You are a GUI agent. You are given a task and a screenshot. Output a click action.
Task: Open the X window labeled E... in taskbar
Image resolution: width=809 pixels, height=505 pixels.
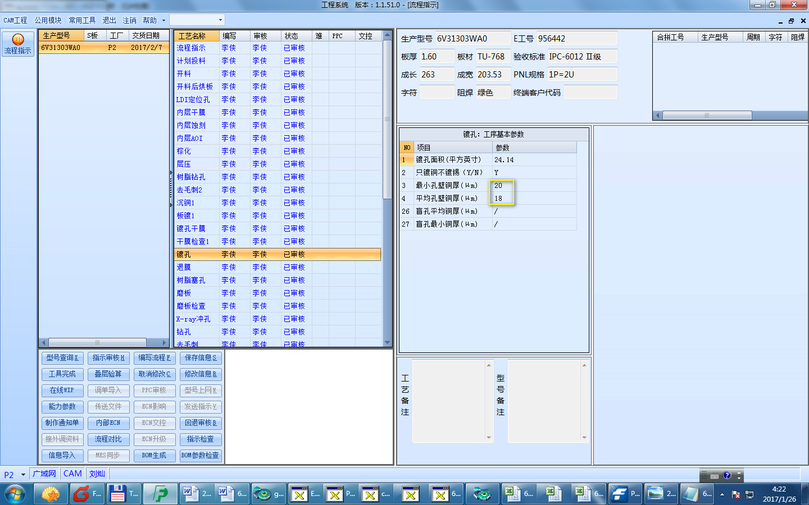click(304, 494)
